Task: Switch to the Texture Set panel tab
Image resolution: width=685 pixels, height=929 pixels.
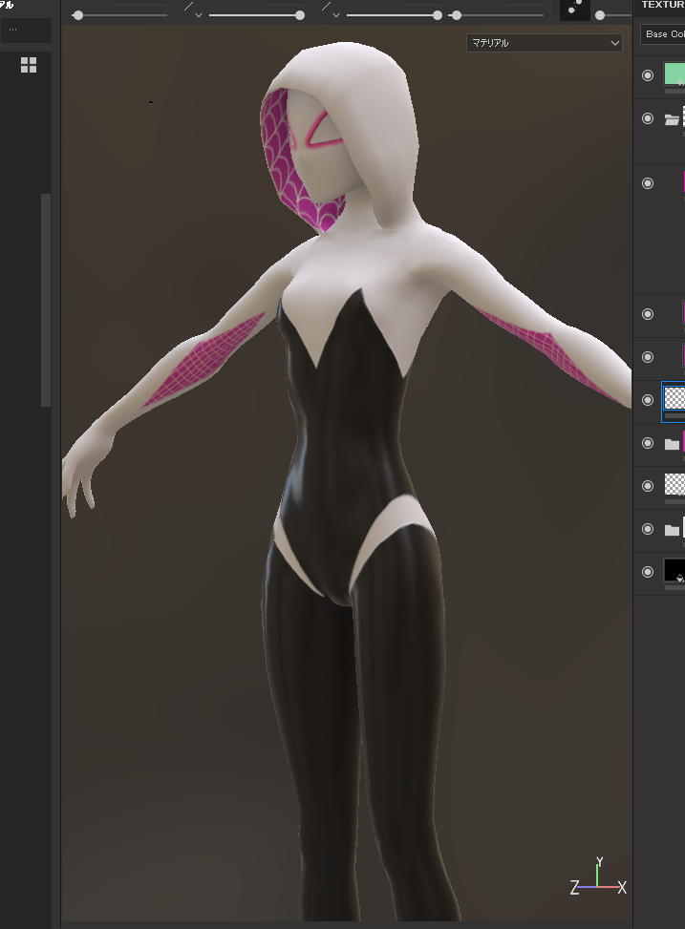Action: point(663,5)
